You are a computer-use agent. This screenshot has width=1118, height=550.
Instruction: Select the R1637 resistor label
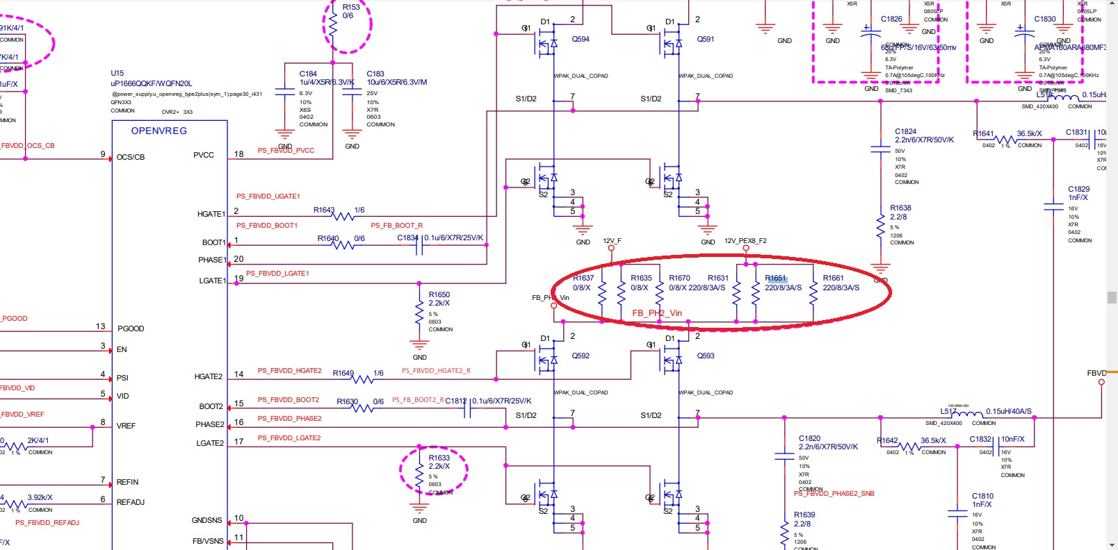click(x=583, y=278)
